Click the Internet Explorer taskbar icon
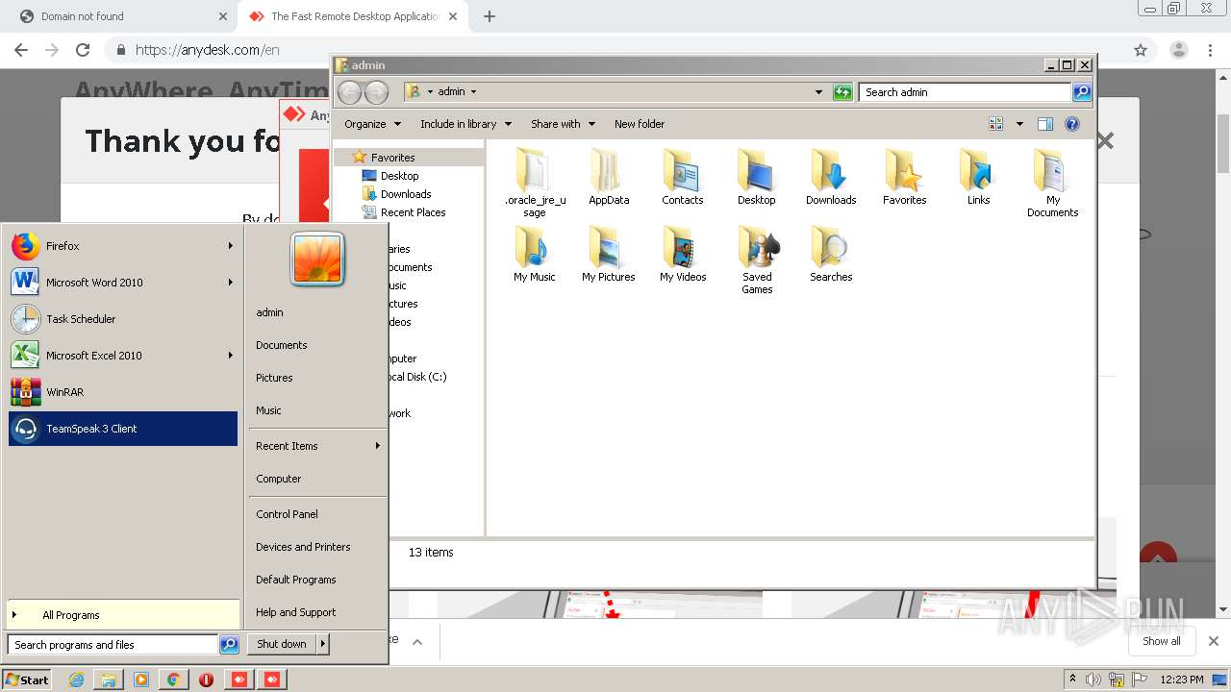This screenshot has width=1231, height=692. point(77,680)
